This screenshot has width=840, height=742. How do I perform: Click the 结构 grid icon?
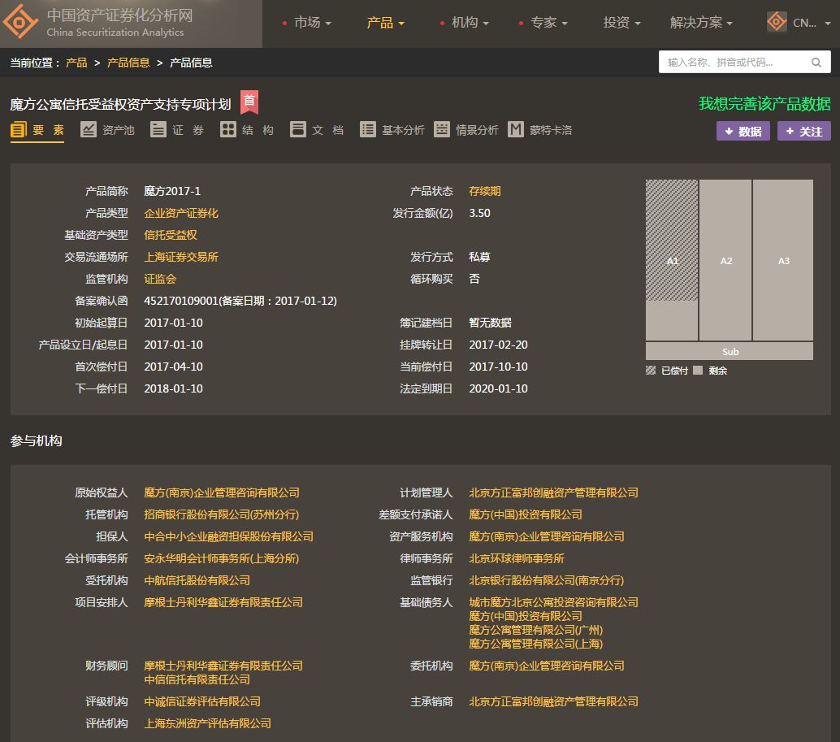point(227,130)
